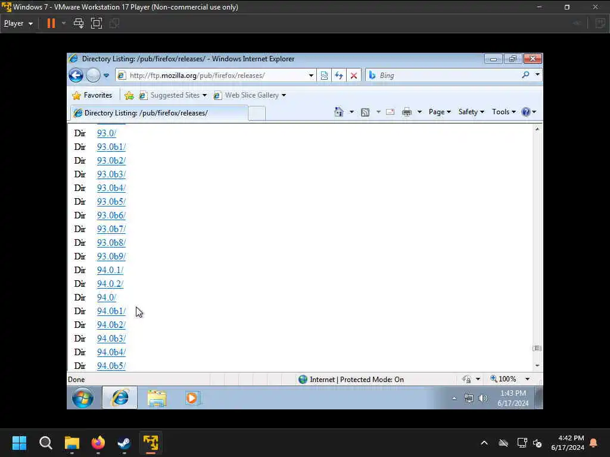Click the Internet Protected Mode status zone
This screenshot has width=610, height=457.
click(351, 379)
